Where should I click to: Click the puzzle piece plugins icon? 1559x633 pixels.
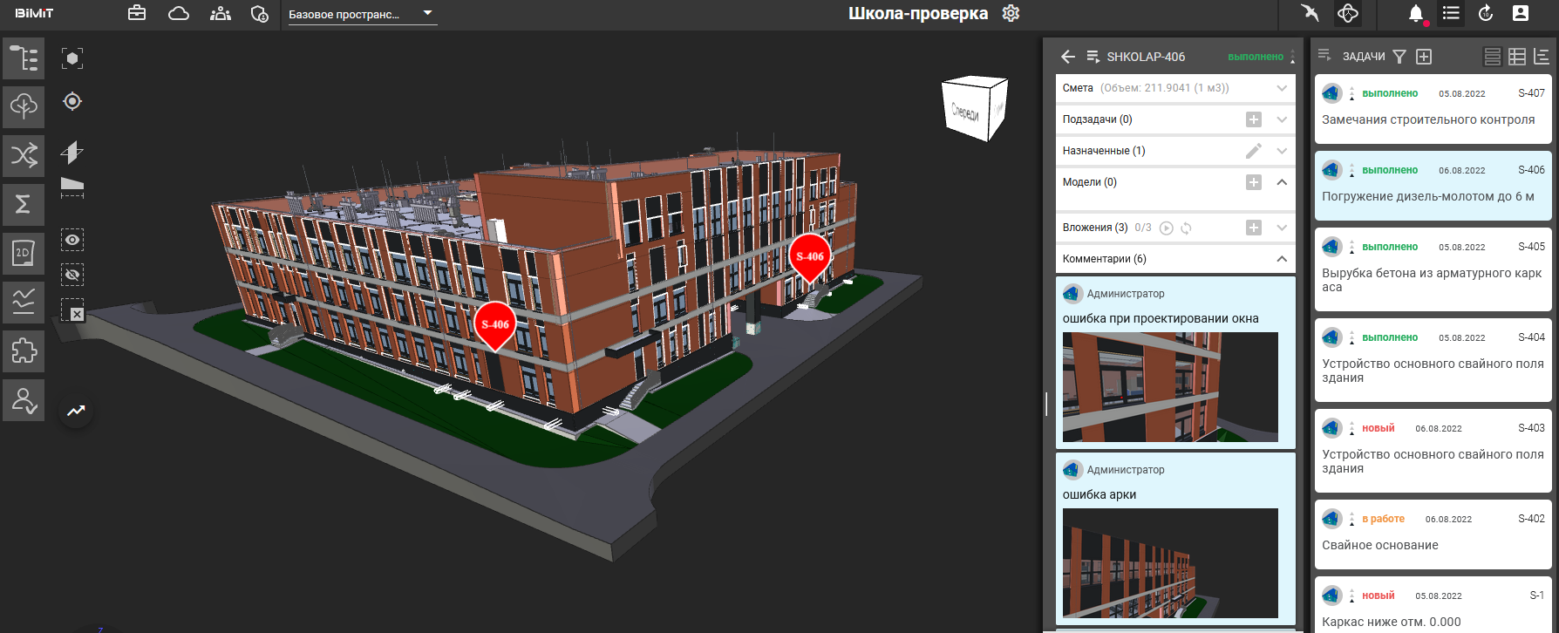24,351
